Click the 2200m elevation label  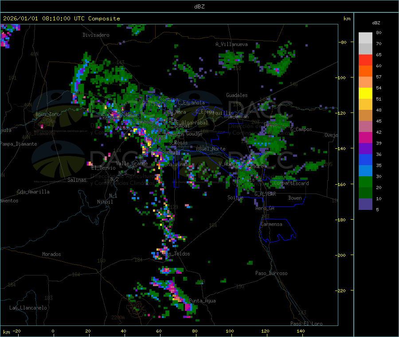pos(118,318)
